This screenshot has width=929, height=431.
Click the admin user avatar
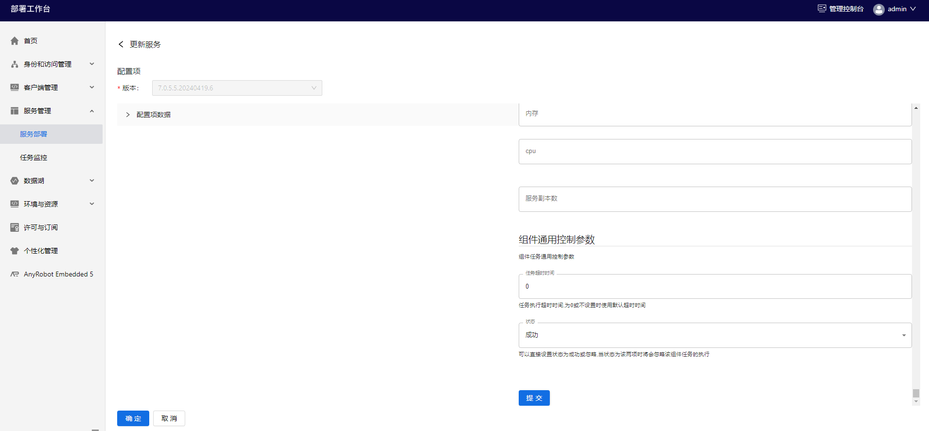click(x=878, y=9)
